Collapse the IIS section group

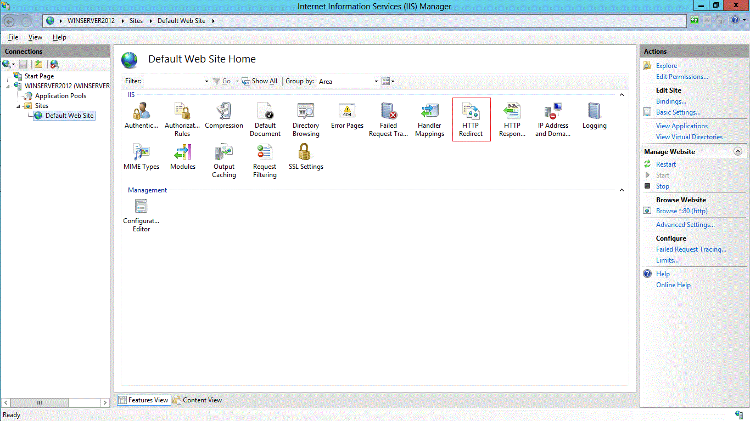pos(622,95)
